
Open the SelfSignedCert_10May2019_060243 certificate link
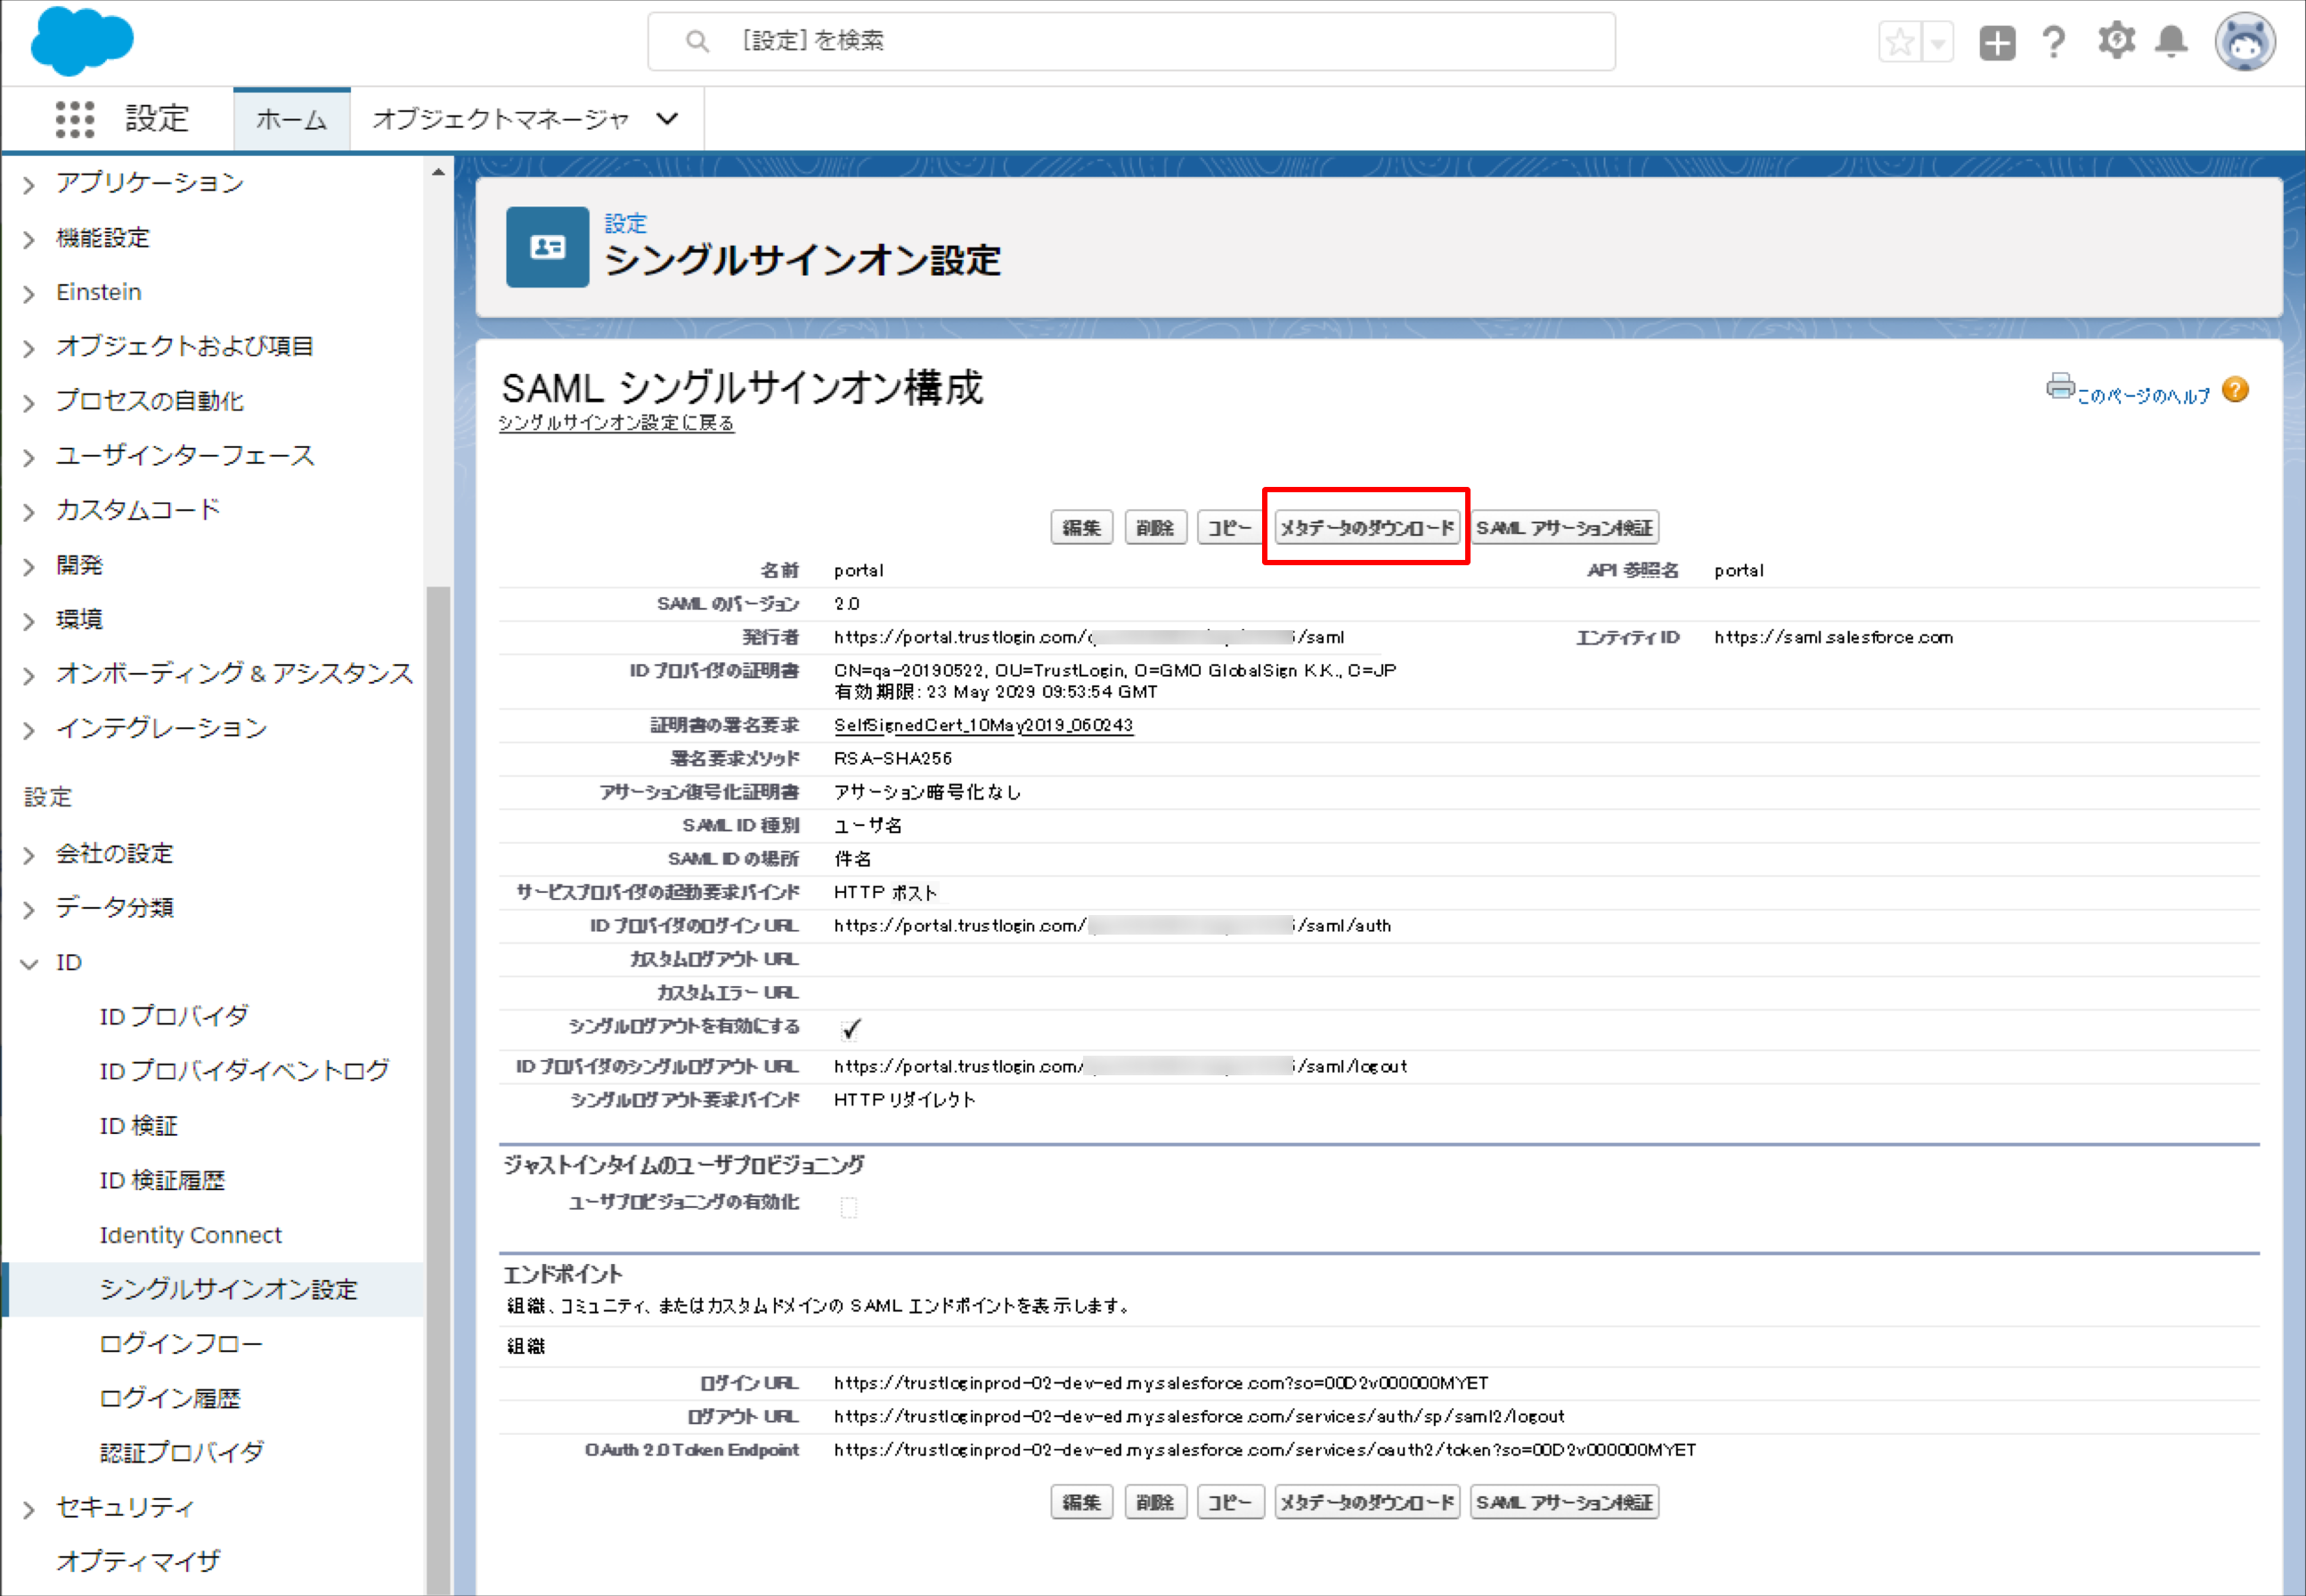(x=983, y=725)
